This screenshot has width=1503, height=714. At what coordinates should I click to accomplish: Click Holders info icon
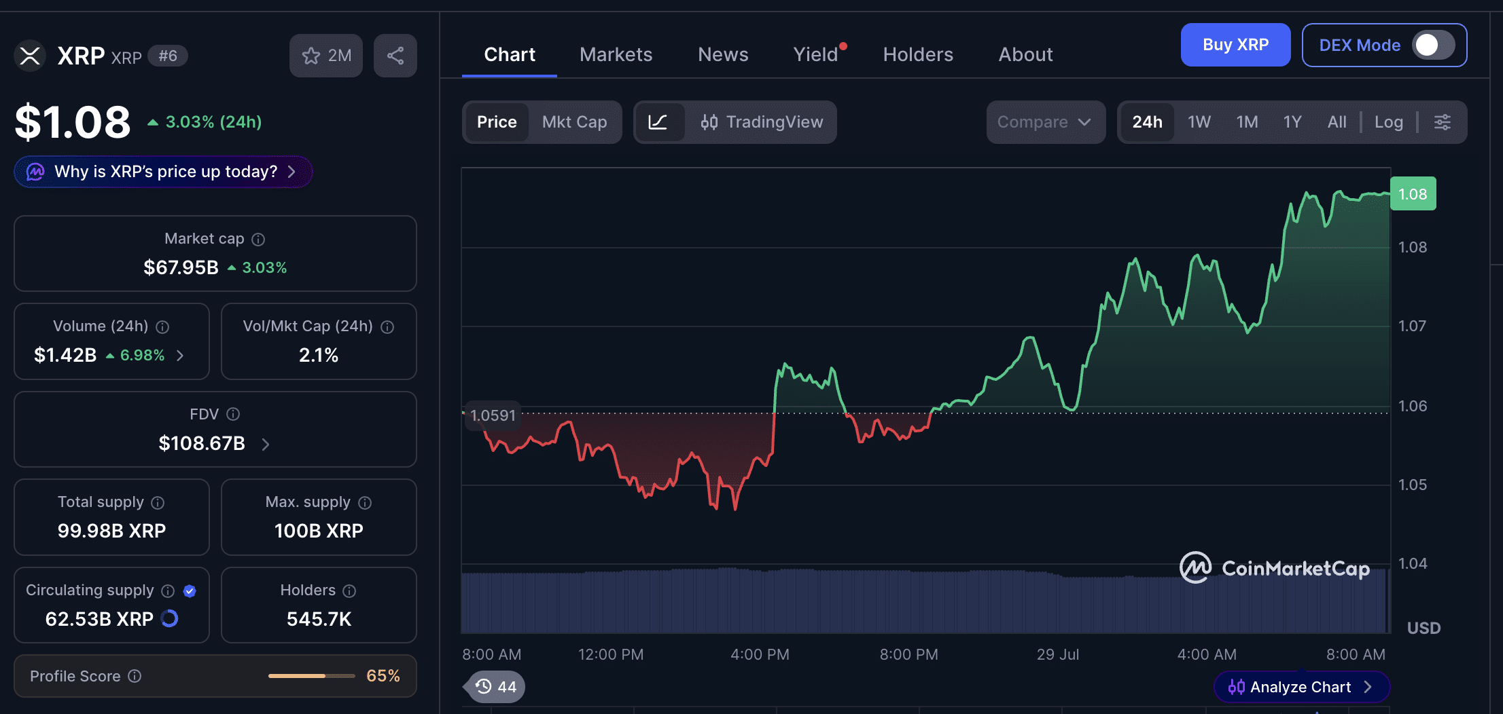pyautogui.click(x=349, y=591)
